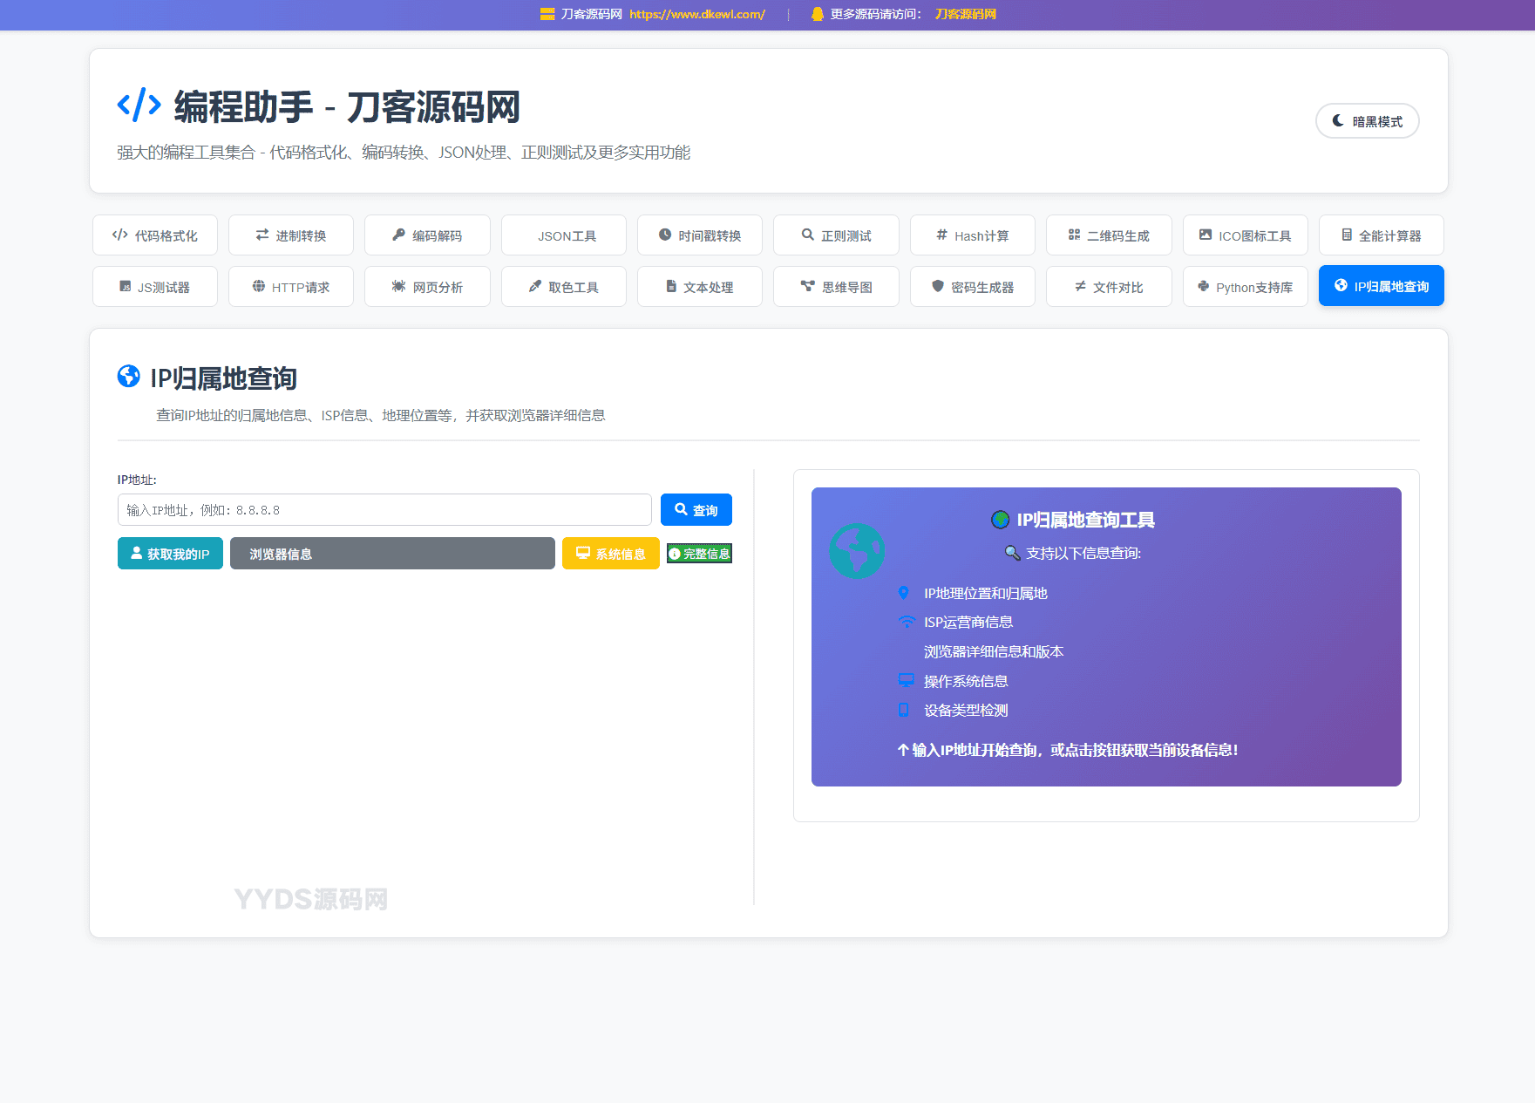The width and height of the screenshot is (1535, 1103).
Task: Open the https://www.dkewl.com/ link
Action: tap(697, 14)
